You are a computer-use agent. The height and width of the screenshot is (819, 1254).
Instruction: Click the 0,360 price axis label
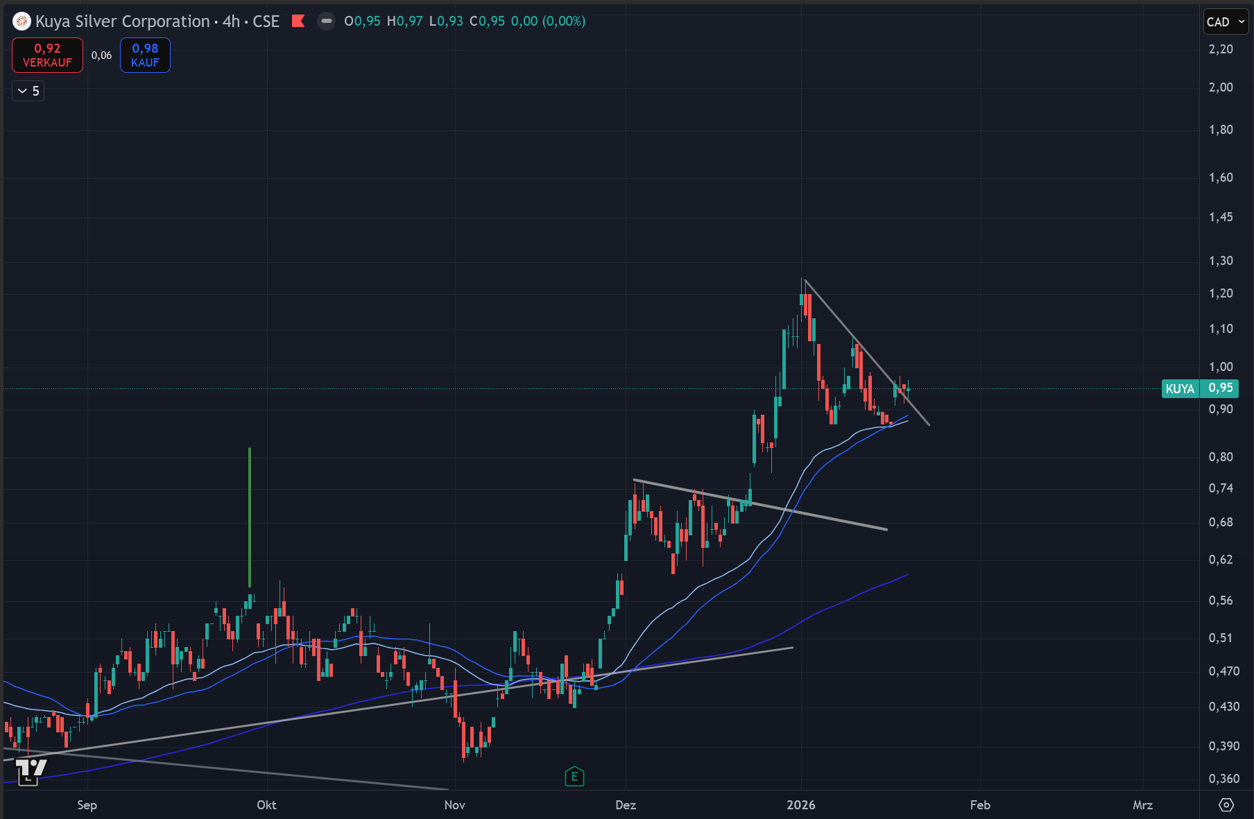1224,779
